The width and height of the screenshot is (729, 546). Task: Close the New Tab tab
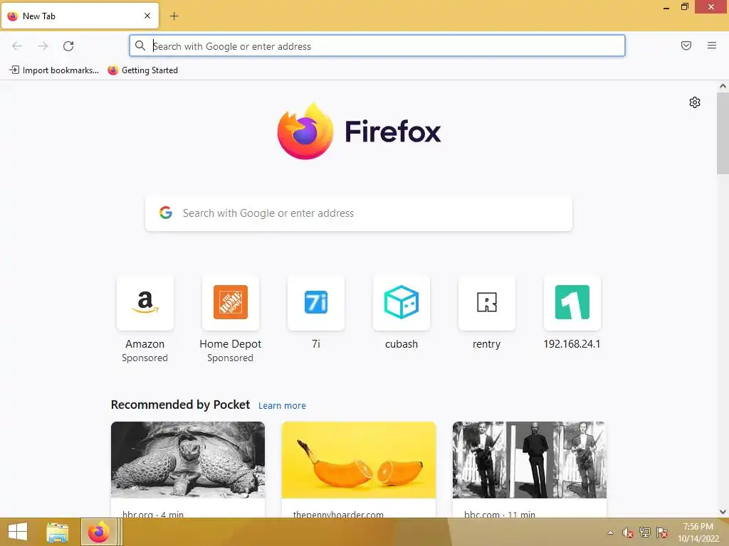(147, 16)
